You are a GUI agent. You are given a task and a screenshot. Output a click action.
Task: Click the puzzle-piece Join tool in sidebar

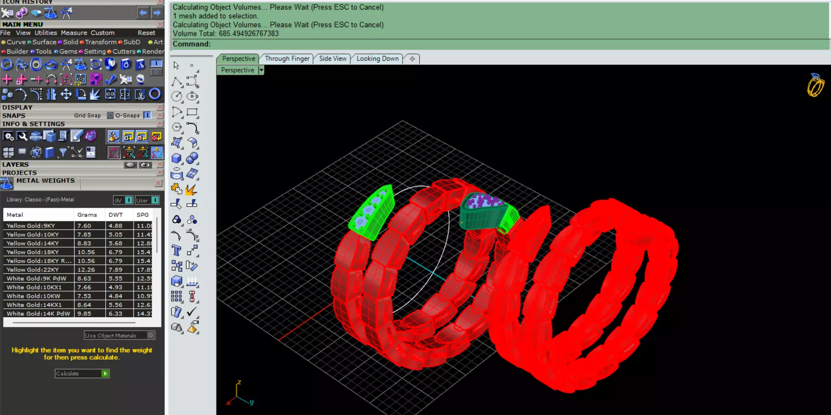click(176, 189)
